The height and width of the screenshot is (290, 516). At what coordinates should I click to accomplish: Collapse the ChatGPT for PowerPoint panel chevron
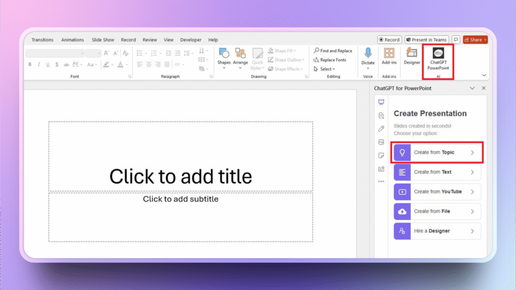pos(472,88)
